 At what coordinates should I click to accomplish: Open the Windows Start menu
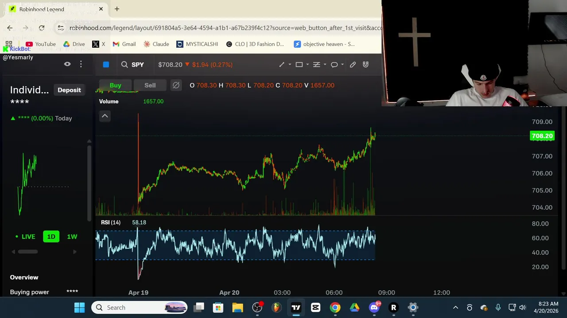[x=80, y=307]
